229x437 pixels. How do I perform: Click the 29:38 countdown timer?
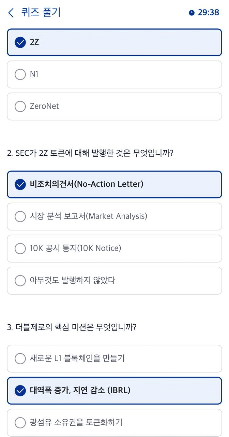(208, 13)
